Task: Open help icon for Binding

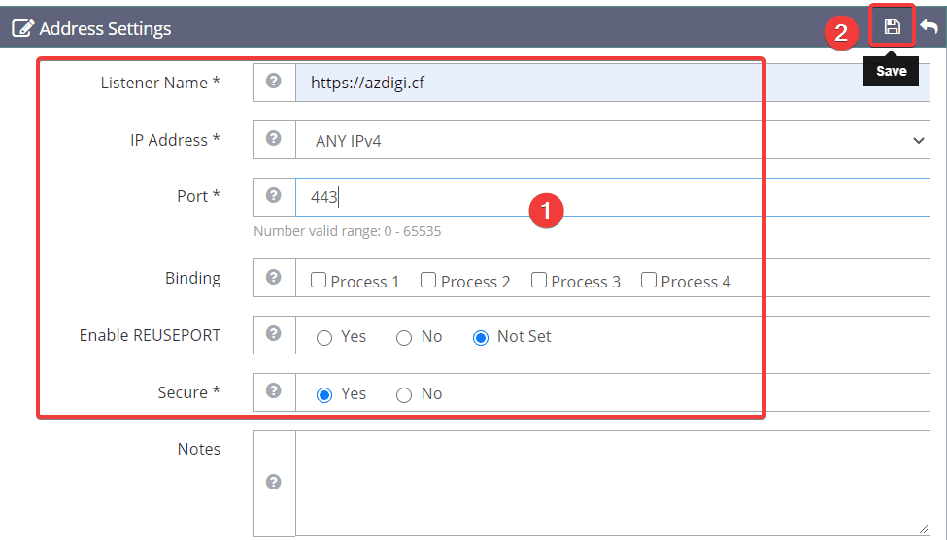Action: pyautogui.click(x=274, y=277)
